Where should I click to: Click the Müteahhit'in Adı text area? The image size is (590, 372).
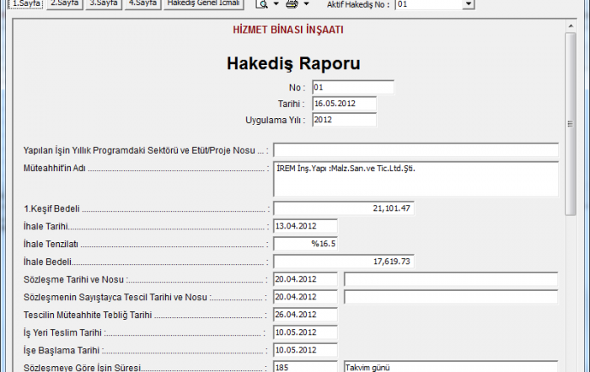(415, 178)
